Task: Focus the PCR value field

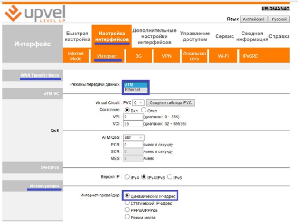Action: click(x=132, y=145)
